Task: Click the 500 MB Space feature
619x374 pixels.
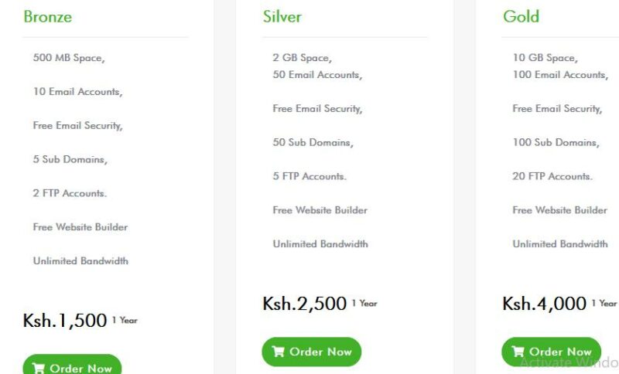Action: pyautogui.click(x=69, y=58)
